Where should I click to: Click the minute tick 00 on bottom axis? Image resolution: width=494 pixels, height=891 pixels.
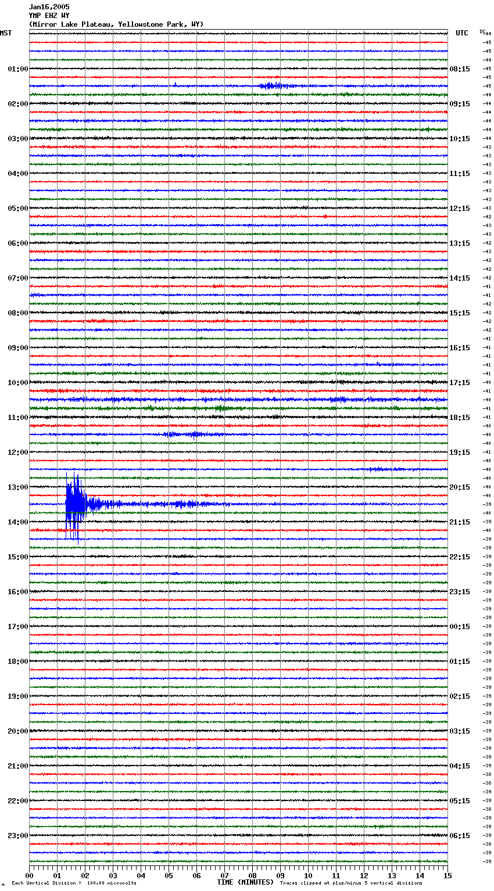29,876
